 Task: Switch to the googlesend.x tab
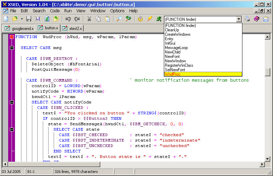[19, 28]
